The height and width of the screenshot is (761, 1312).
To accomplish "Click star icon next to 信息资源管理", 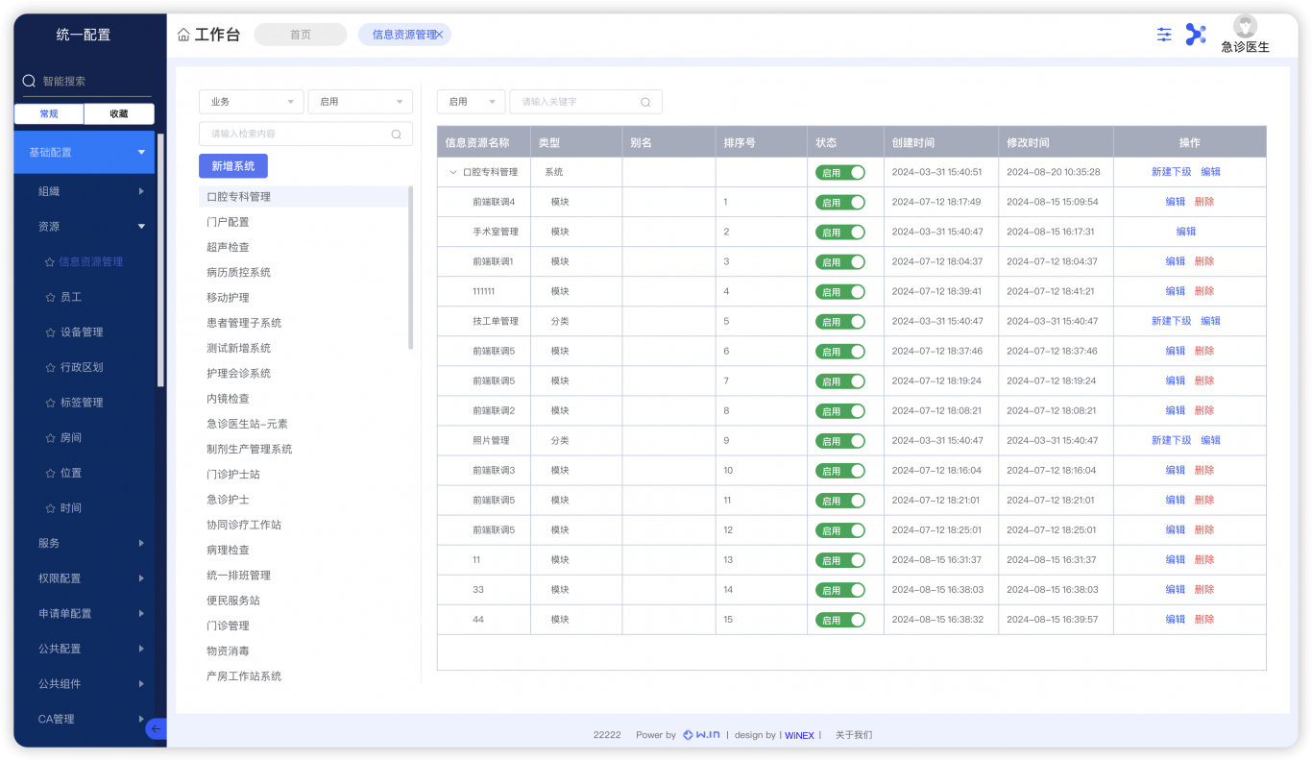I will [x=50, y=261].
